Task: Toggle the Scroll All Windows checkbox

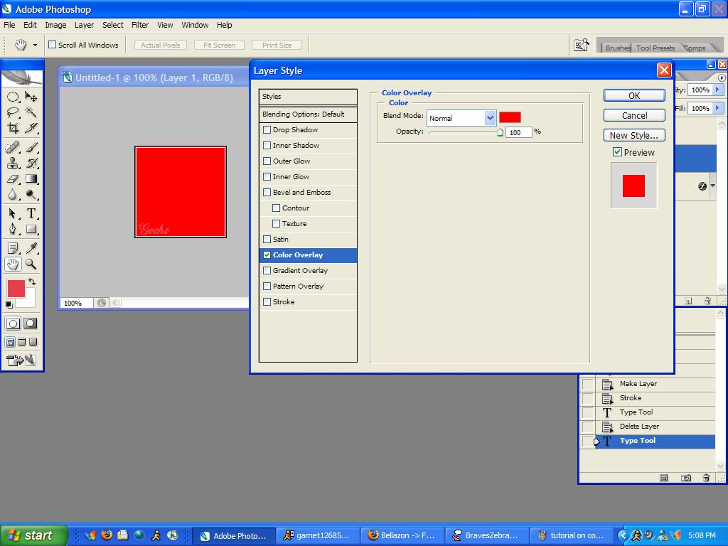Action: coord(52,45)
